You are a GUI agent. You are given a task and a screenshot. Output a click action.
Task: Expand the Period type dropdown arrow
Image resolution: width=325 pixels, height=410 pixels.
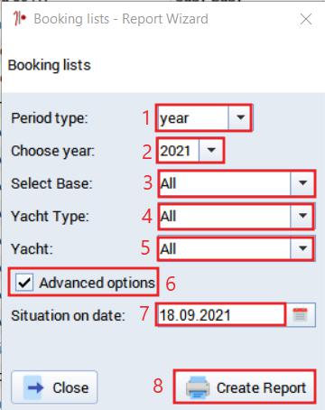pyautogui.click(x=240, y=117)
